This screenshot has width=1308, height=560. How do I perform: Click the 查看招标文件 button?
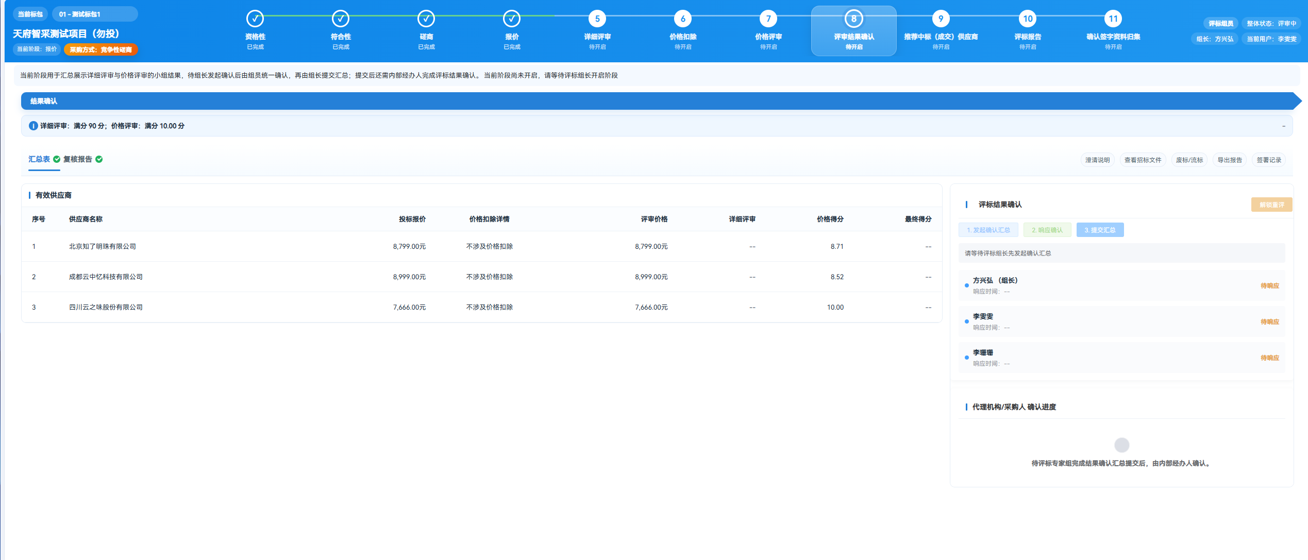pyautogui.click(x=1143, y=160)
